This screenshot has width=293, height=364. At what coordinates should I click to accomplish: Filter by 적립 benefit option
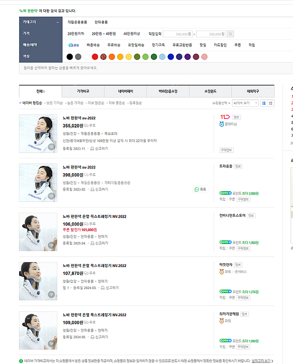pos(252,45)
